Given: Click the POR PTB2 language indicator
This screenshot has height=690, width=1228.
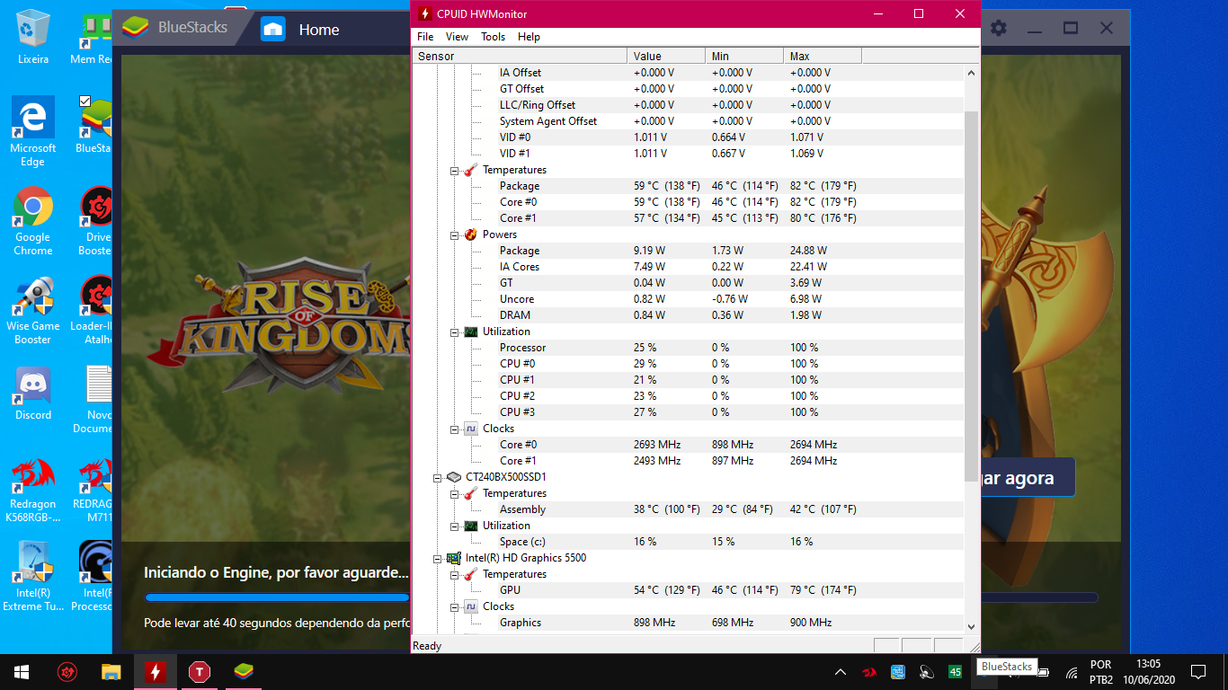Looking at the screenshot, I should 1100,672.
